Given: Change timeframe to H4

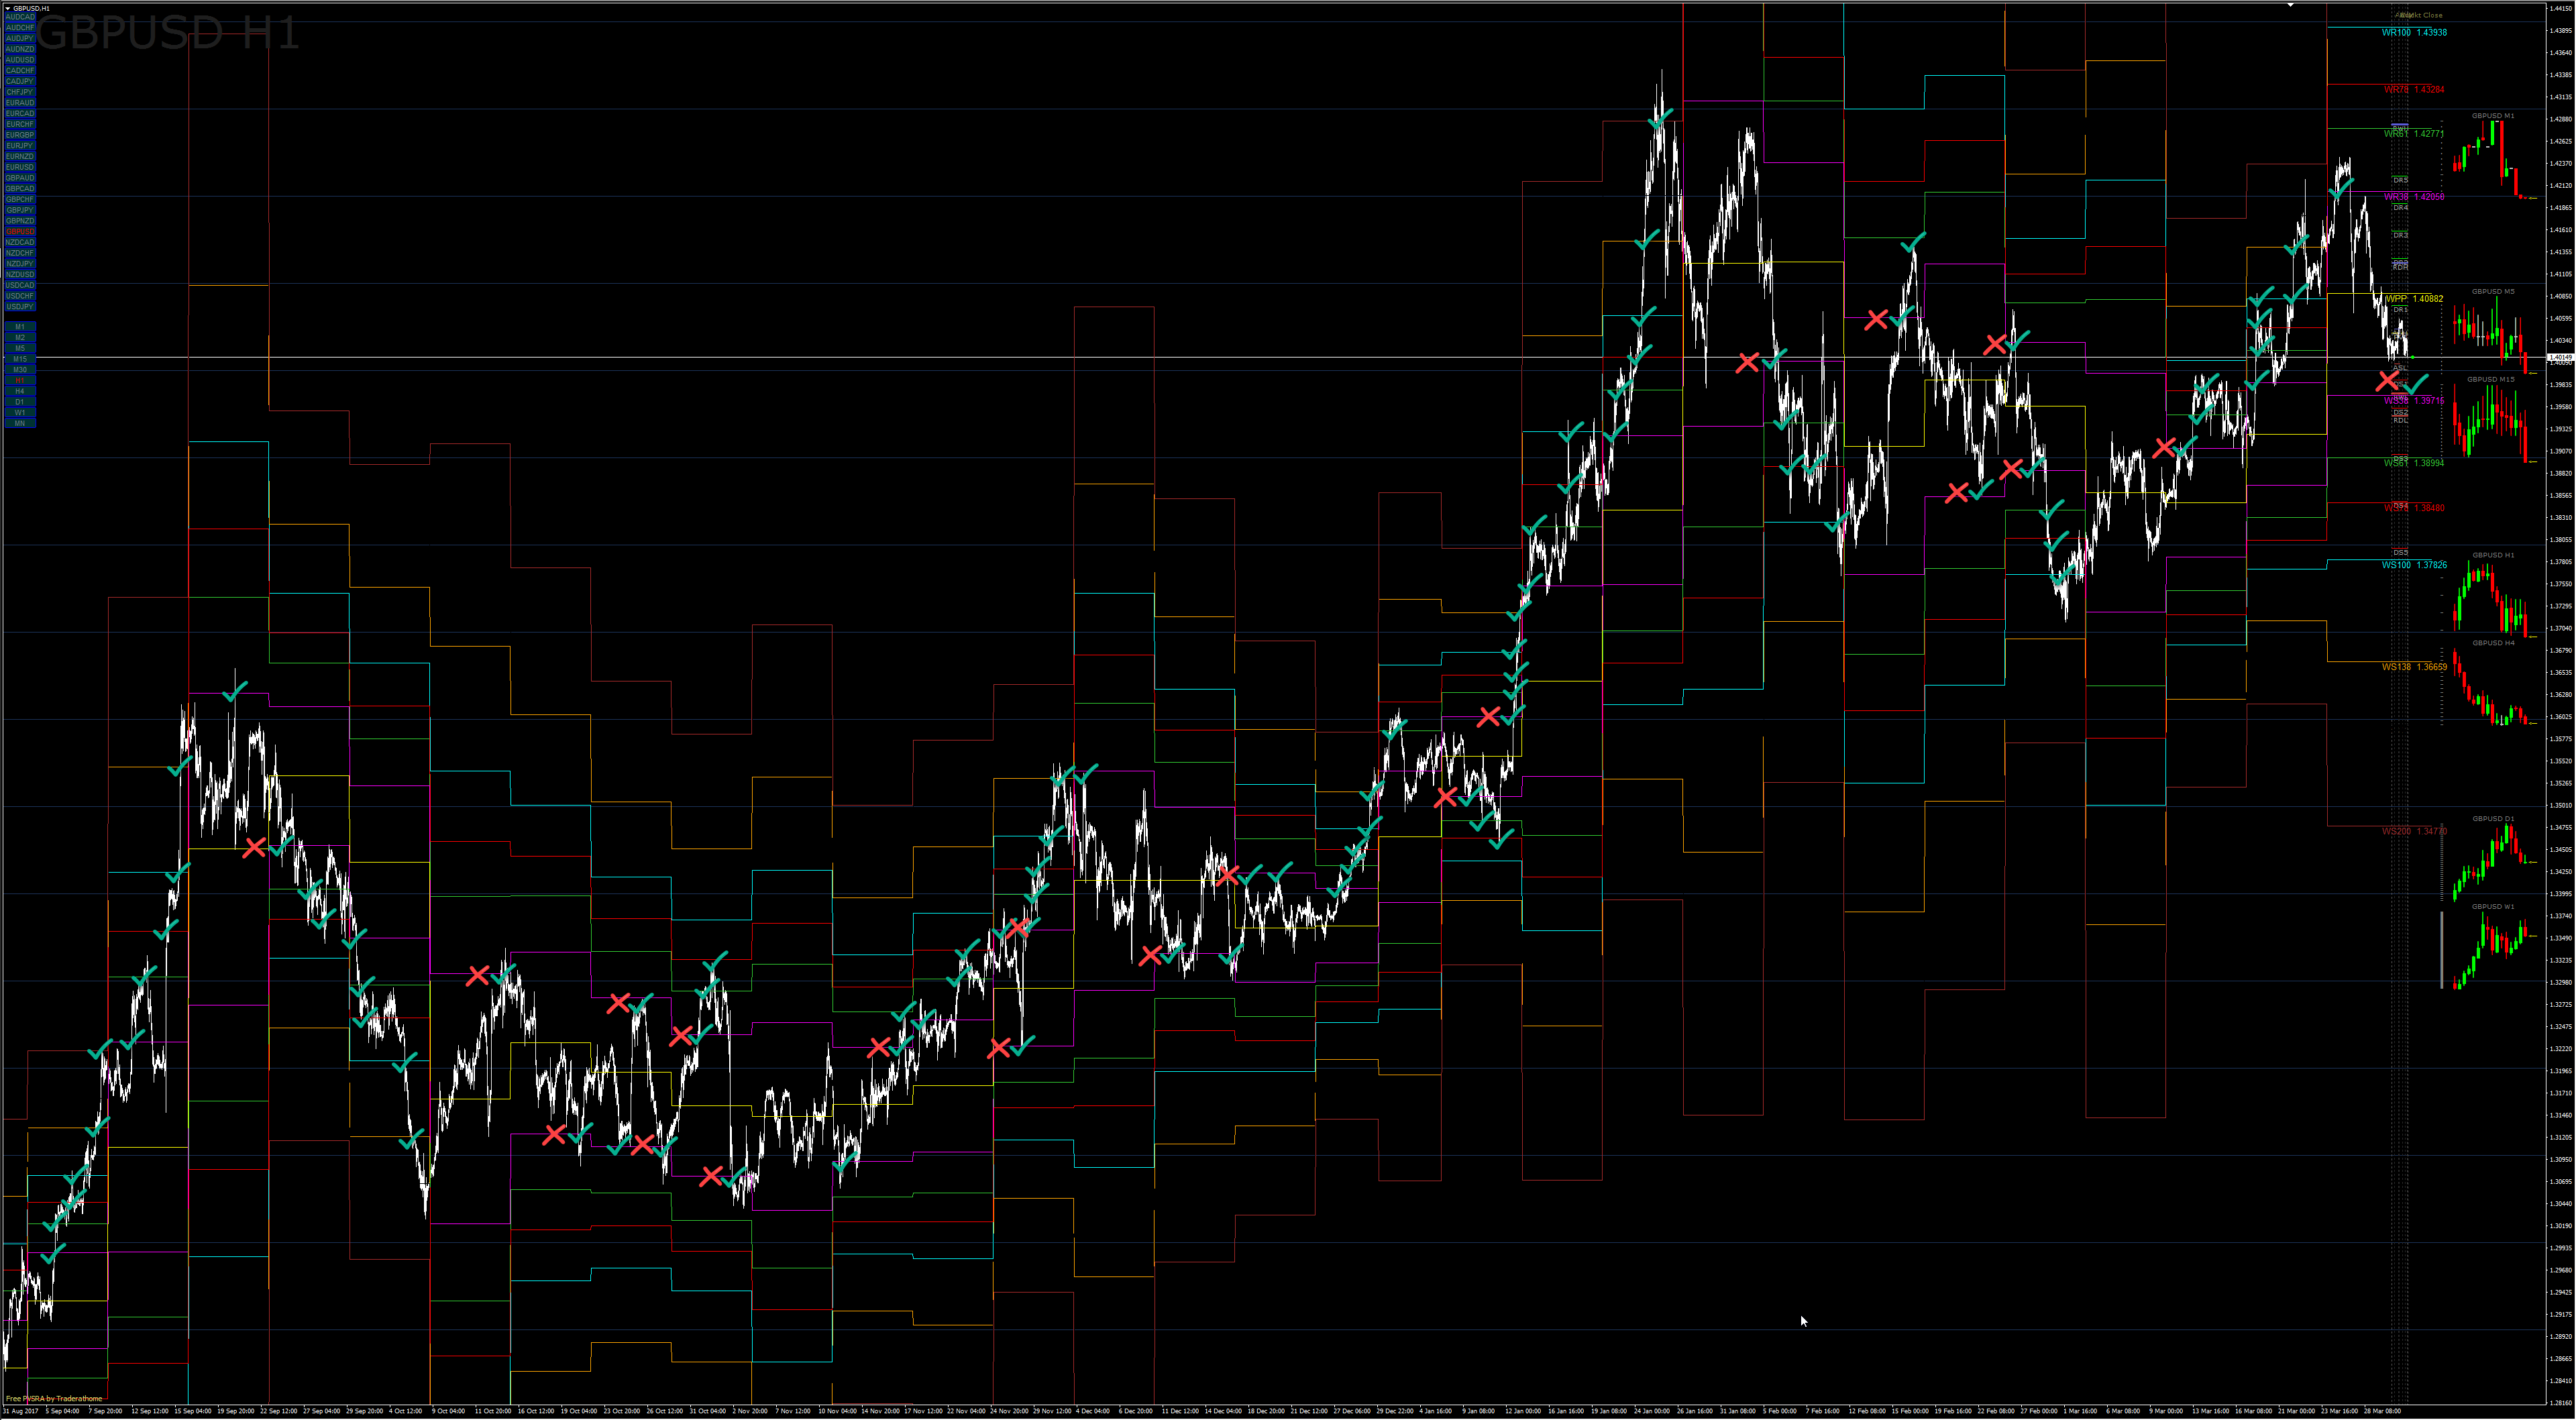Looking at the screenshot, I should 20,392.
